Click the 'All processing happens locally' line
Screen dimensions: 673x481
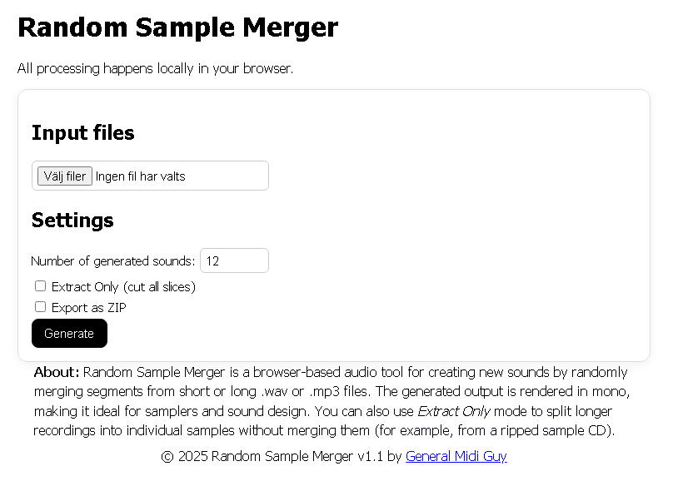pos(155,68)
